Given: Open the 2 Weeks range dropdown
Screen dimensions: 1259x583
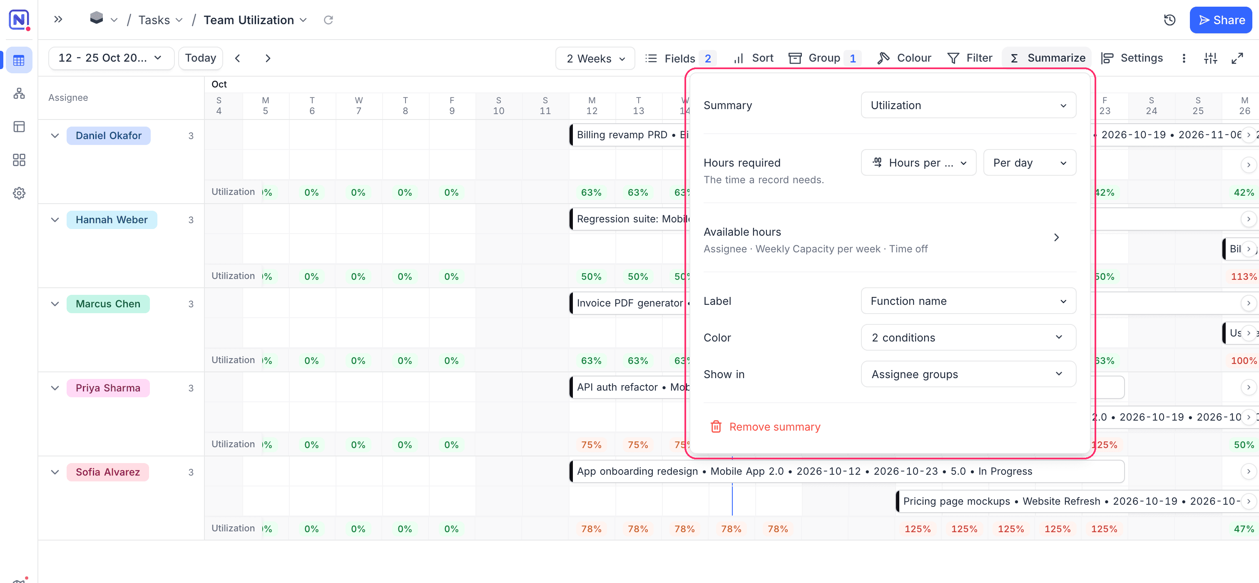Looking at the screenshot, I should click(x=595, y=58).
